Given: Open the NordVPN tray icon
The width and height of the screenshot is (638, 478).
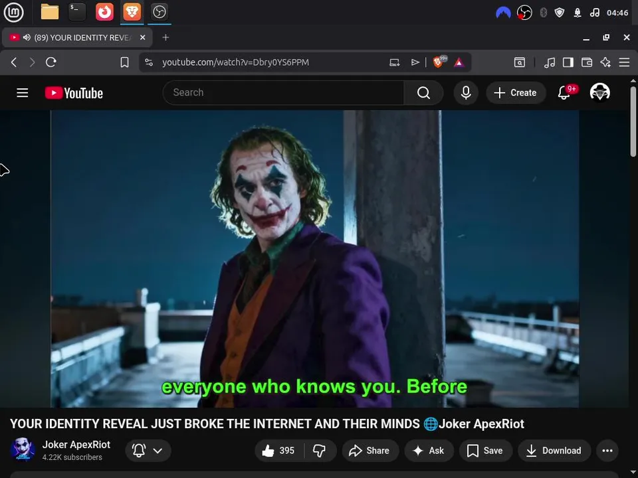Looking at the screenshot, I should (503, 13).
